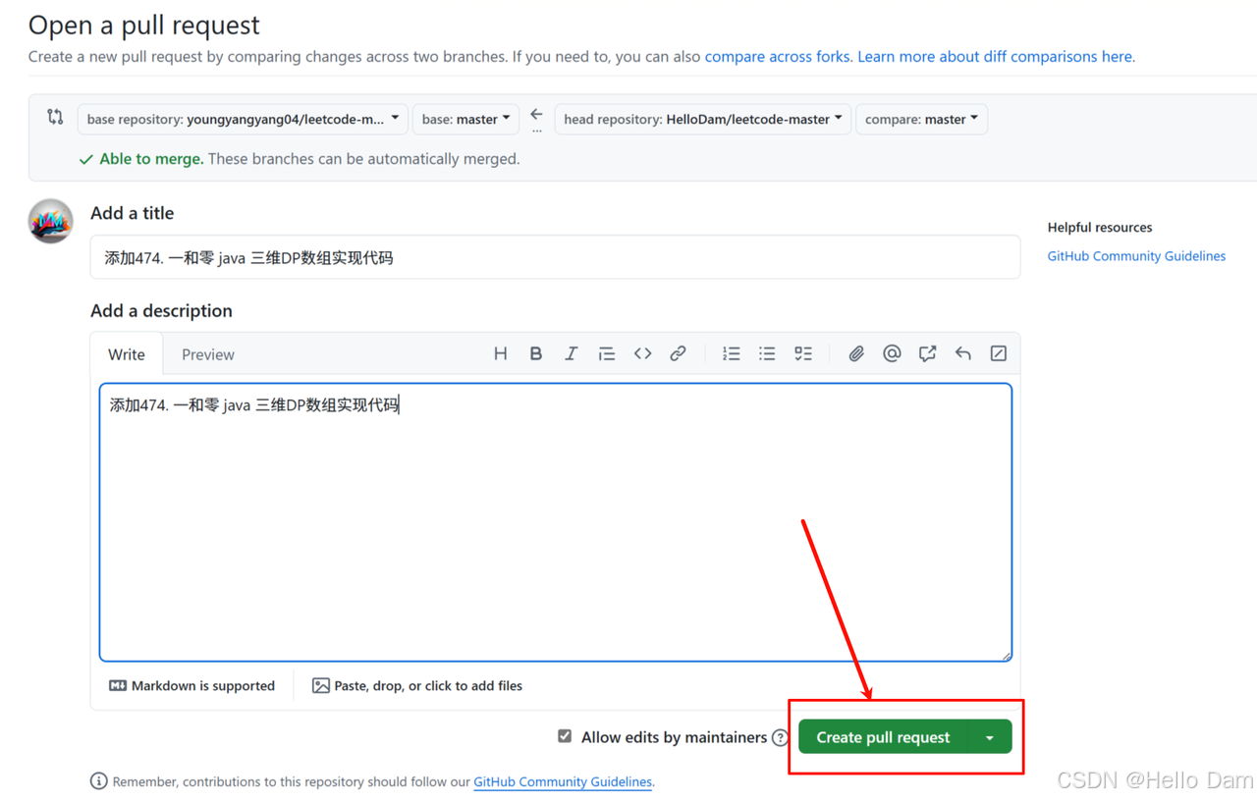1257x801 pixels.
Task: Click the Add a description heading
Action: 161,311
